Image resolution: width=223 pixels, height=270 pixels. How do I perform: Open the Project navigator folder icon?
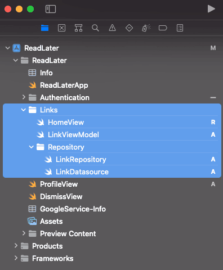coord(44,28)
